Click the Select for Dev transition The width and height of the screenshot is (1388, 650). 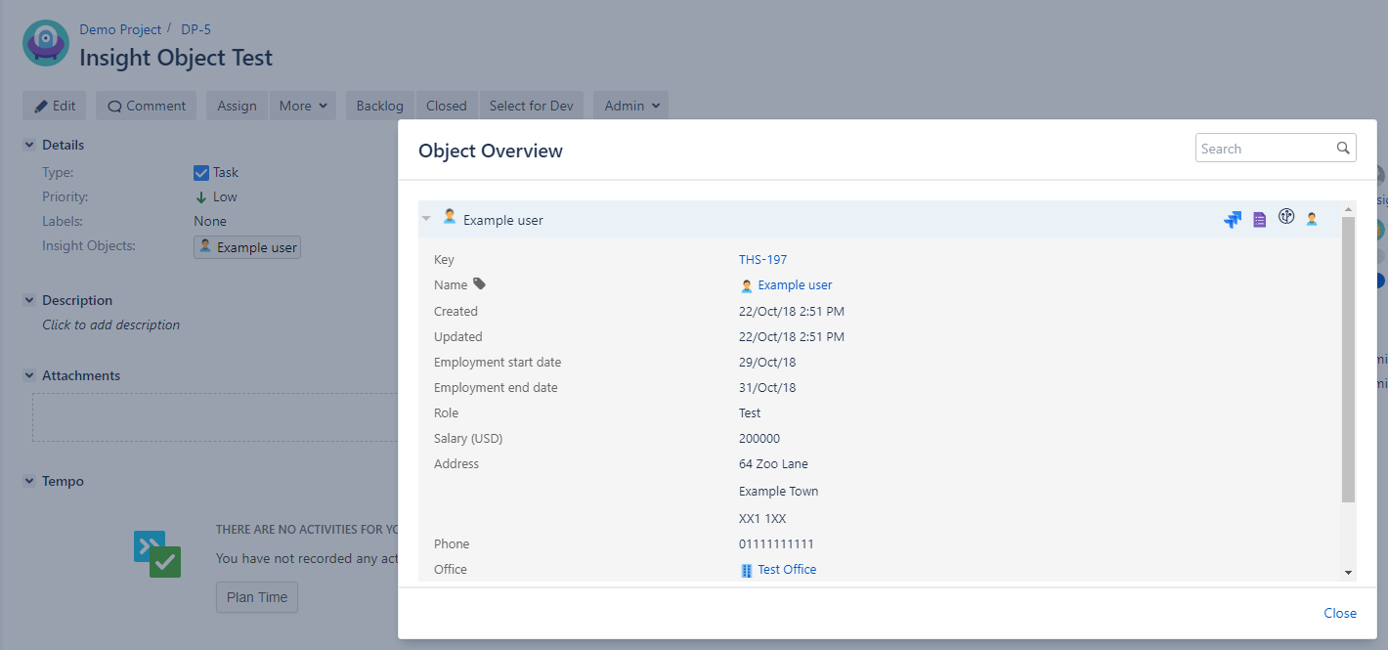(531, 106)
